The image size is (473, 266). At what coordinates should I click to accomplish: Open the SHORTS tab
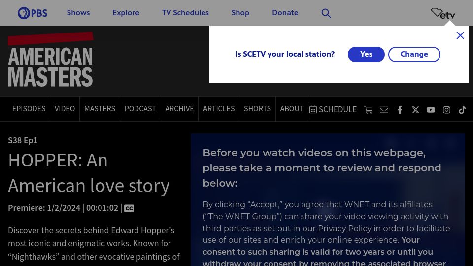[257, 109]
